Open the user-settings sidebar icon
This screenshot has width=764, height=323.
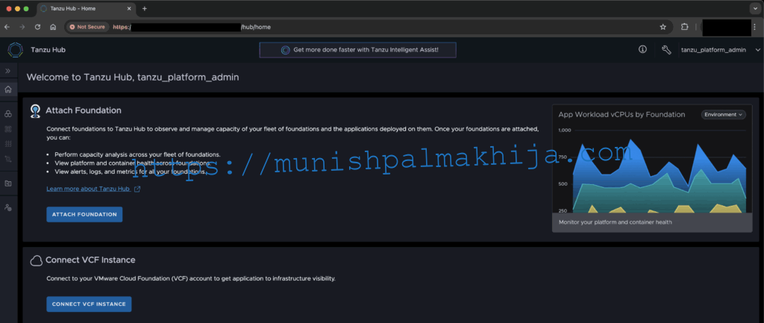pos(7,207)
